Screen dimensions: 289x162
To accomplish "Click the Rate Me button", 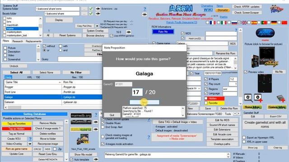I will (163, 32).
